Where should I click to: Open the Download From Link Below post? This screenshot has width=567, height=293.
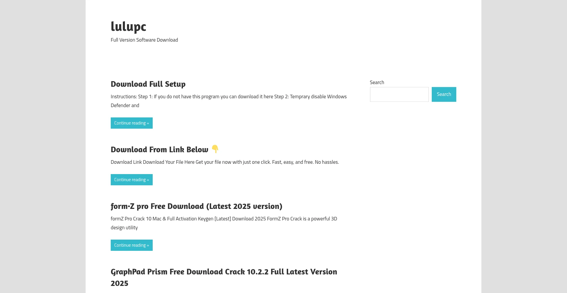tap(159, 150)
